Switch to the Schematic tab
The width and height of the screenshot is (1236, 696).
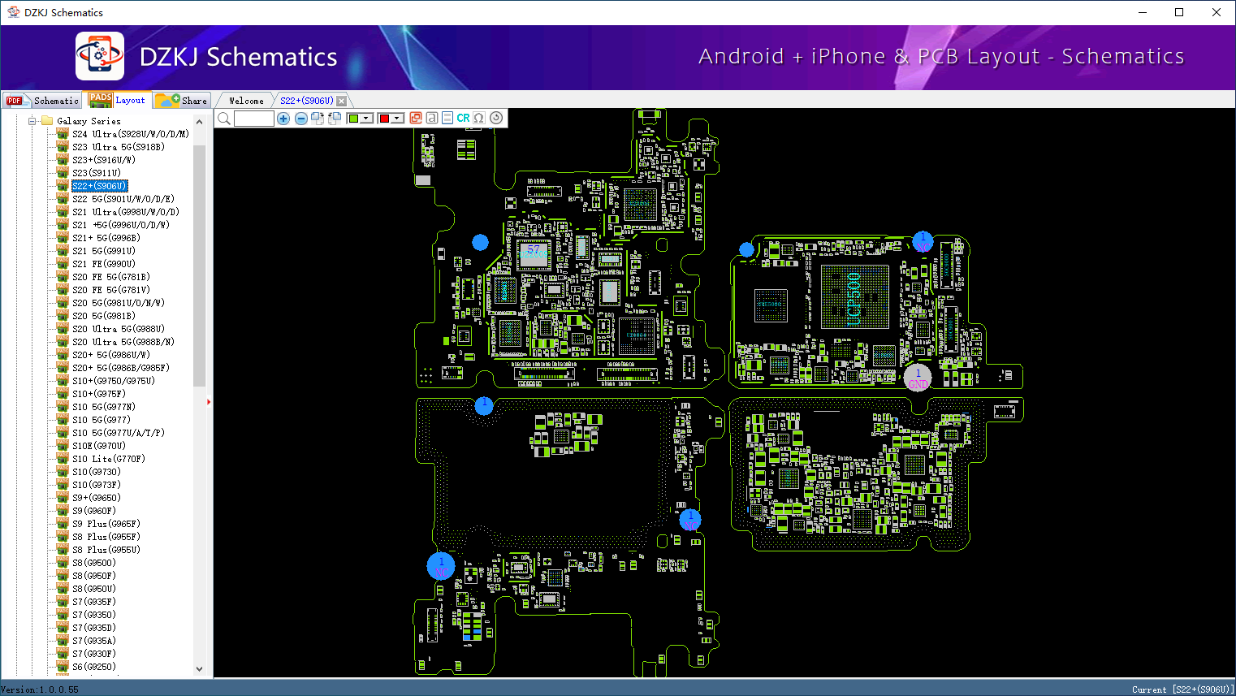(42, 101)
